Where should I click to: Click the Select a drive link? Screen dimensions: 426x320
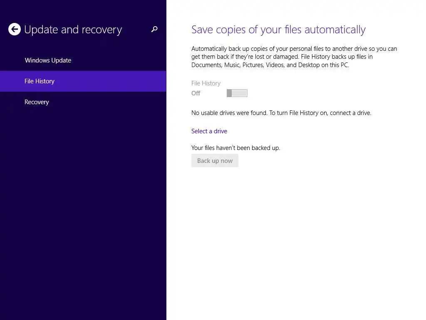pos(209,131)
